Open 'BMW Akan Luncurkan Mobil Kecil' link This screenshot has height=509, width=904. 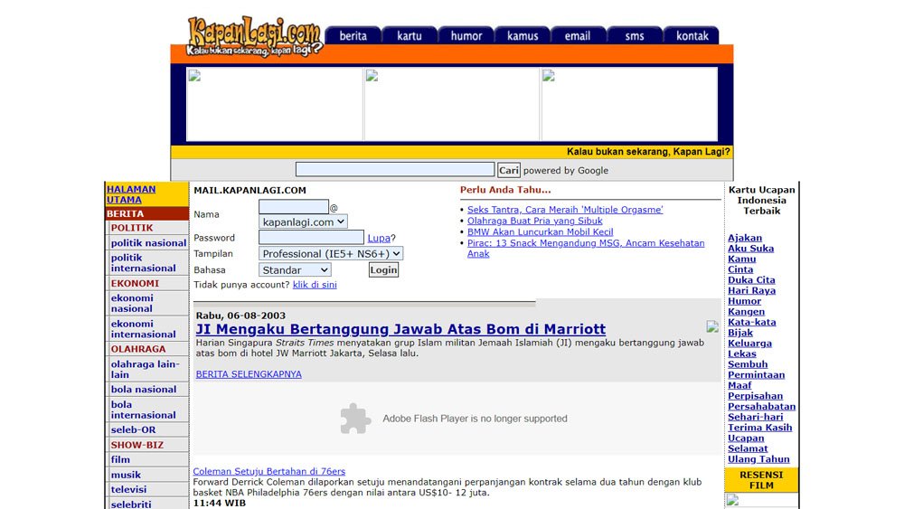[541, 231]
